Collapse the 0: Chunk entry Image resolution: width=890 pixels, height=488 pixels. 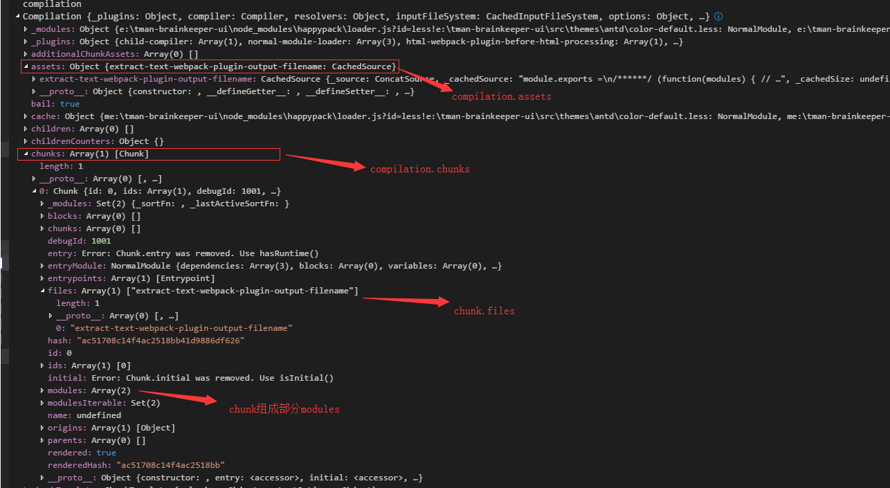(x=34, y=191)
